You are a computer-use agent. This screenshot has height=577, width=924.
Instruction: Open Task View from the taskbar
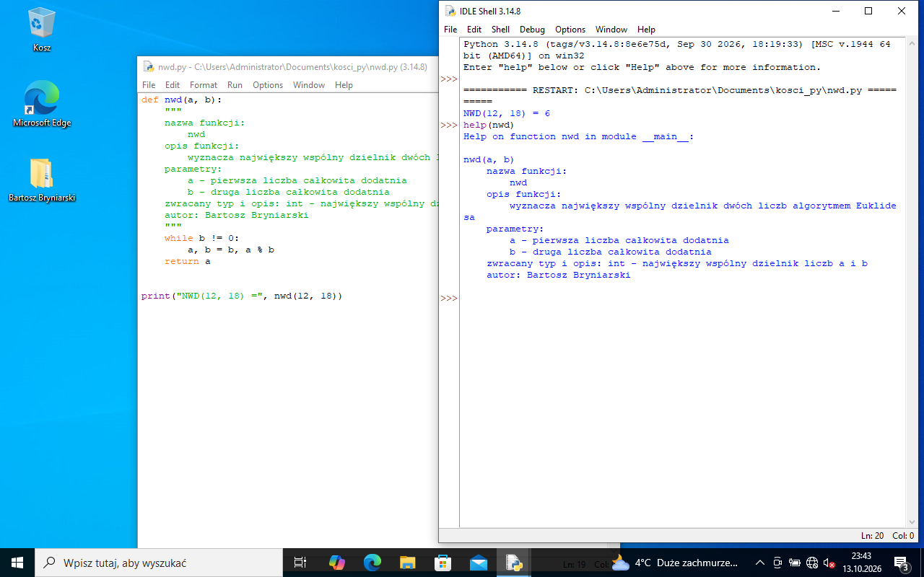click(x=300, y=563)
